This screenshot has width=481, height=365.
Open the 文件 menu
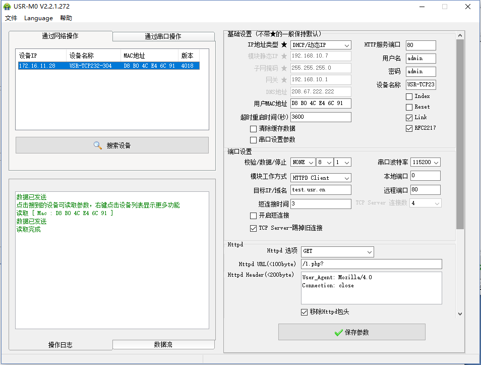tap(11, 18)
